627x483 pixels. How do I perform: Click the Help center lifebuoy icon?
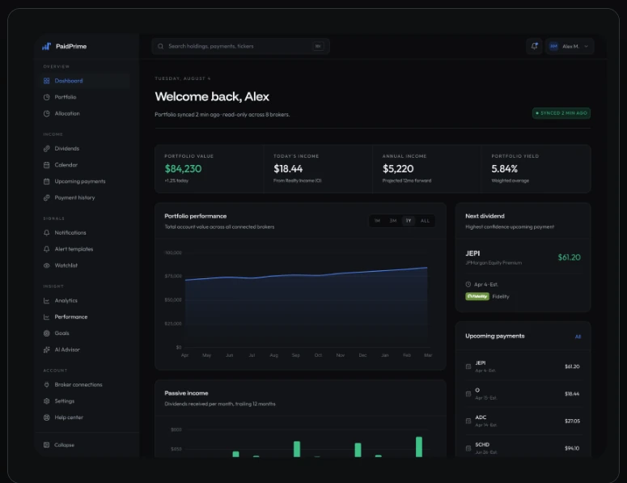click(46, 417)
